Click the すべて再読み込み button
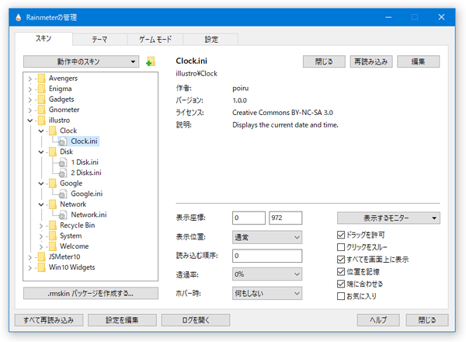Image resolution: width=466 pixels, height=342 pixels. pyautogui.click(x=49, y=320)
